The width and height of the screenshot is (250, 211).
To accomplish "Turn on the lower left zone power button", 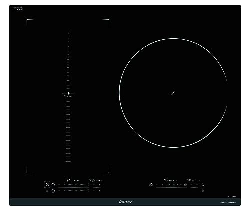I will pos(53,191).
